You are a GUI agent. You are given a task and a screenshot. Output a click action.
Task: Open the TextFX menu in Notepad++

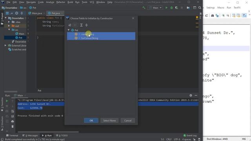point(237,8)
